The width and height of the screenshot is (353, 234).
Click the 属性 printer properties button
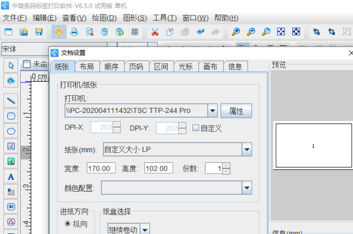(236, 111)
